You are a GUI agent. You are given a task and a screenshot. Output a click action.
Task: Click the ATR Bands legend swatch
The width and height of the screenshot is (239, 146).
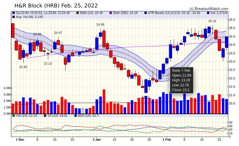(145, 13)
